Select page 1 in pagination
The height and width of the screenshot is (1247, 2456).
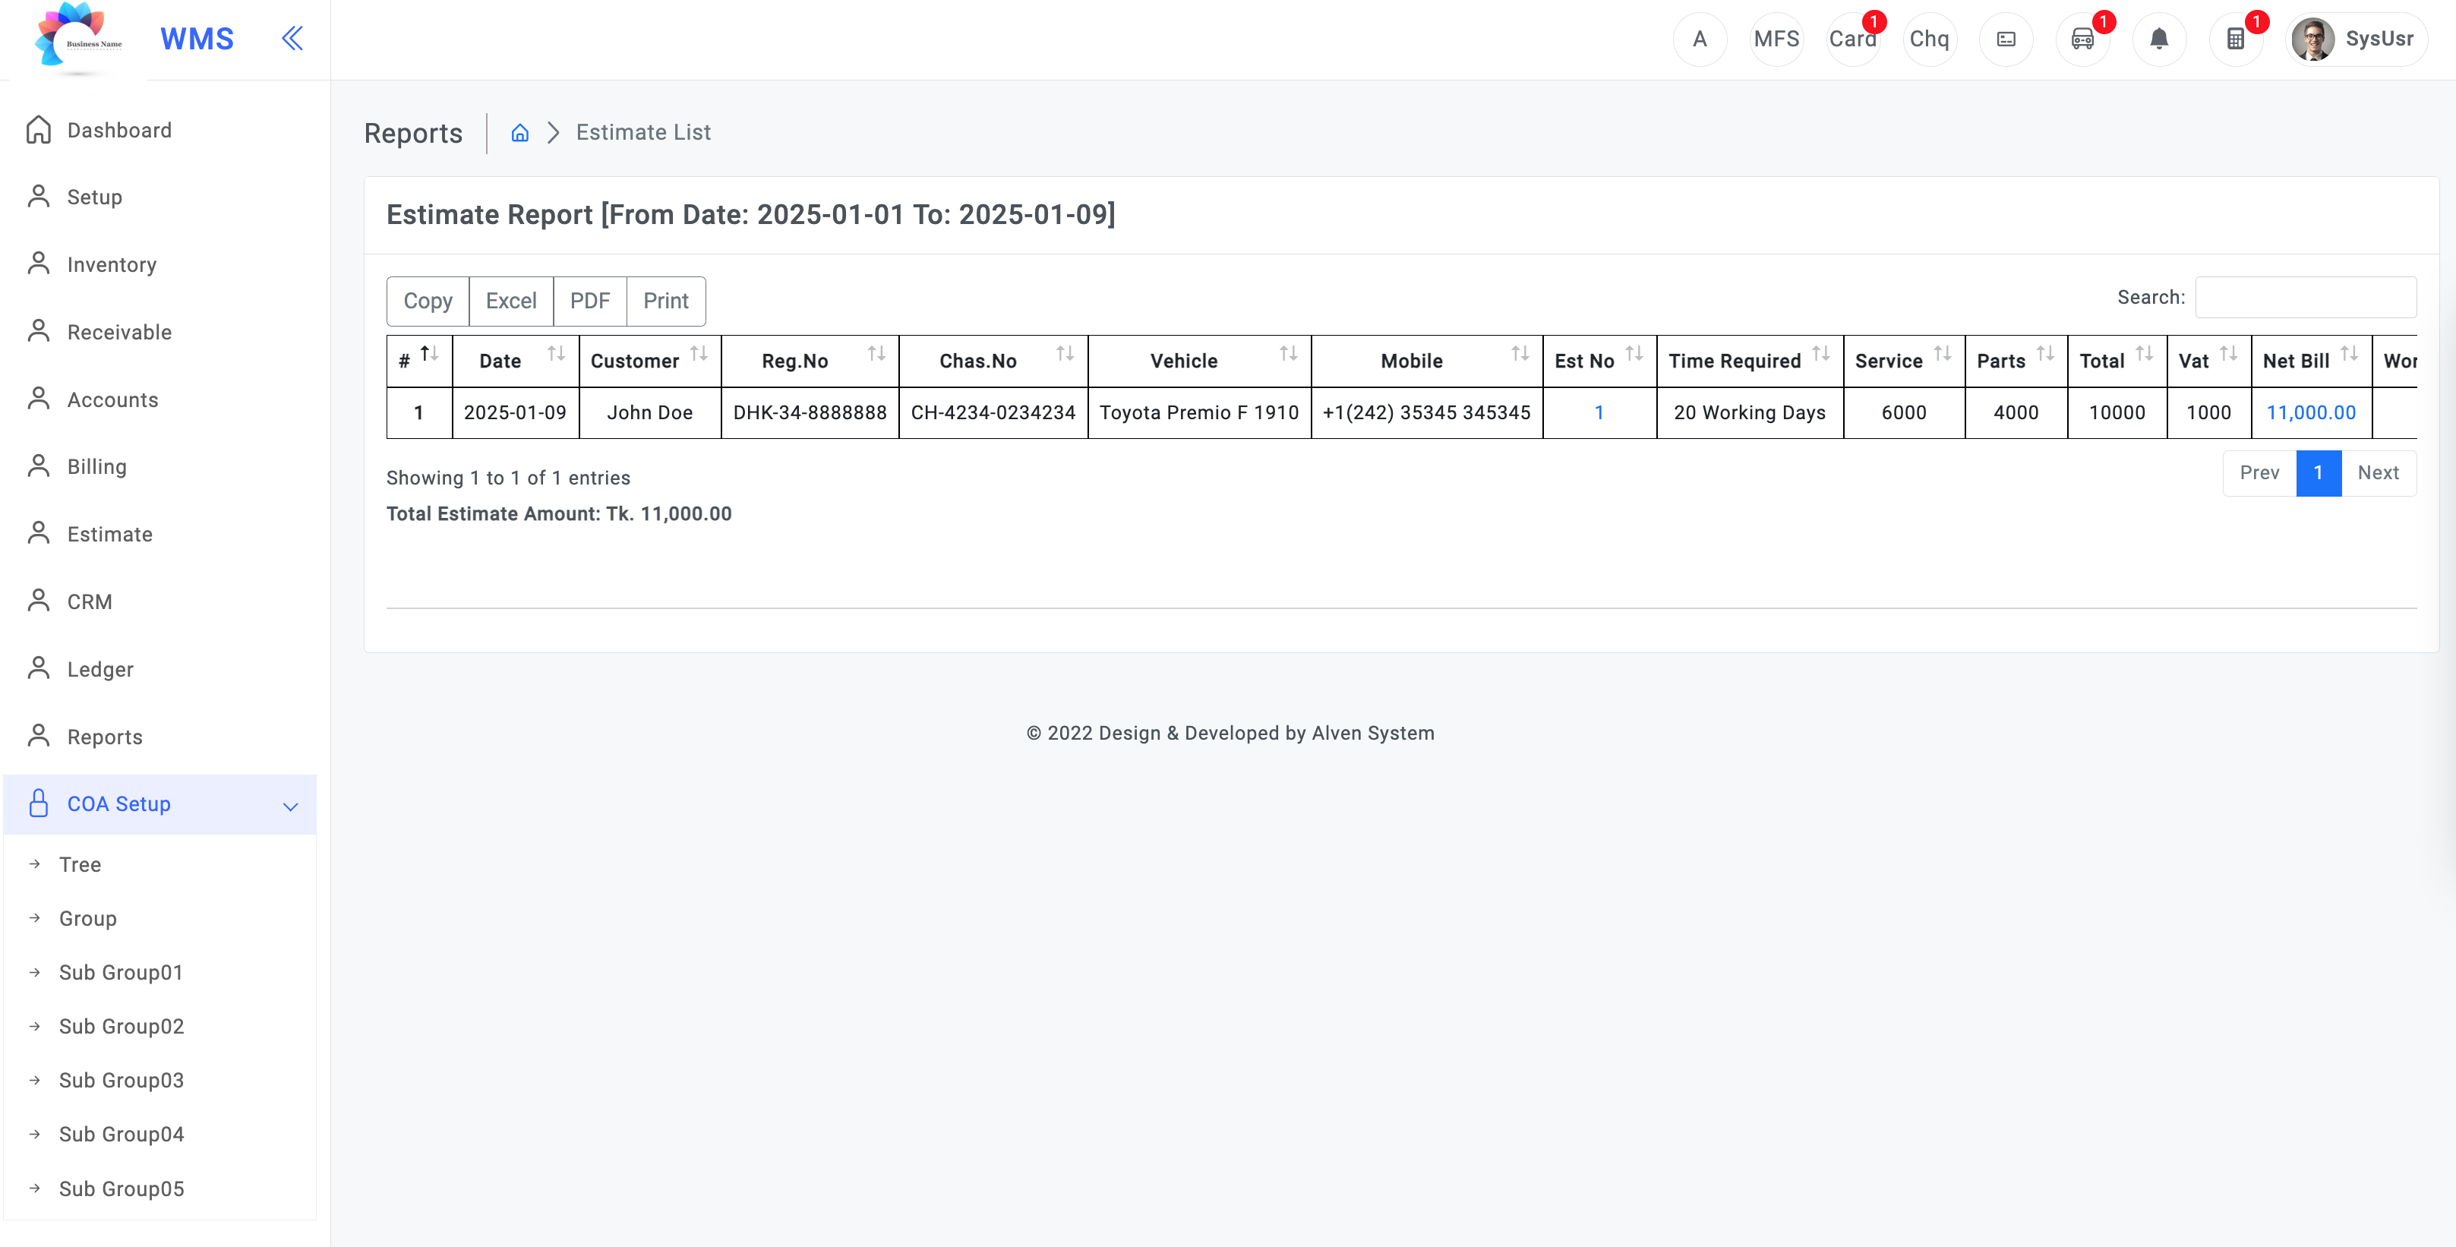click(x=2318, y=473)
